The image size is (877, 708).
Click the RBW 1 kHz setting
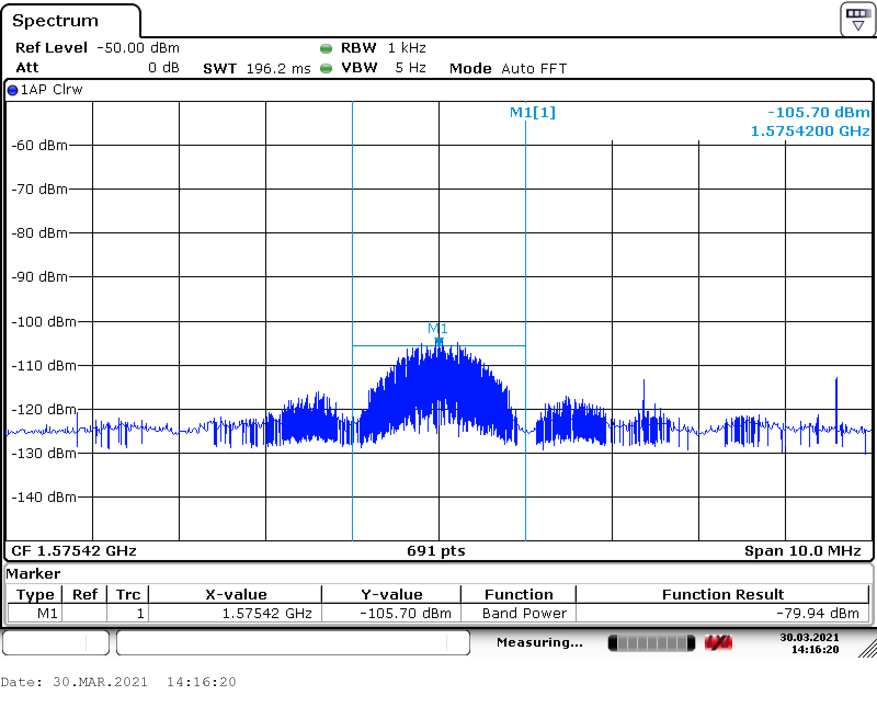406,48
